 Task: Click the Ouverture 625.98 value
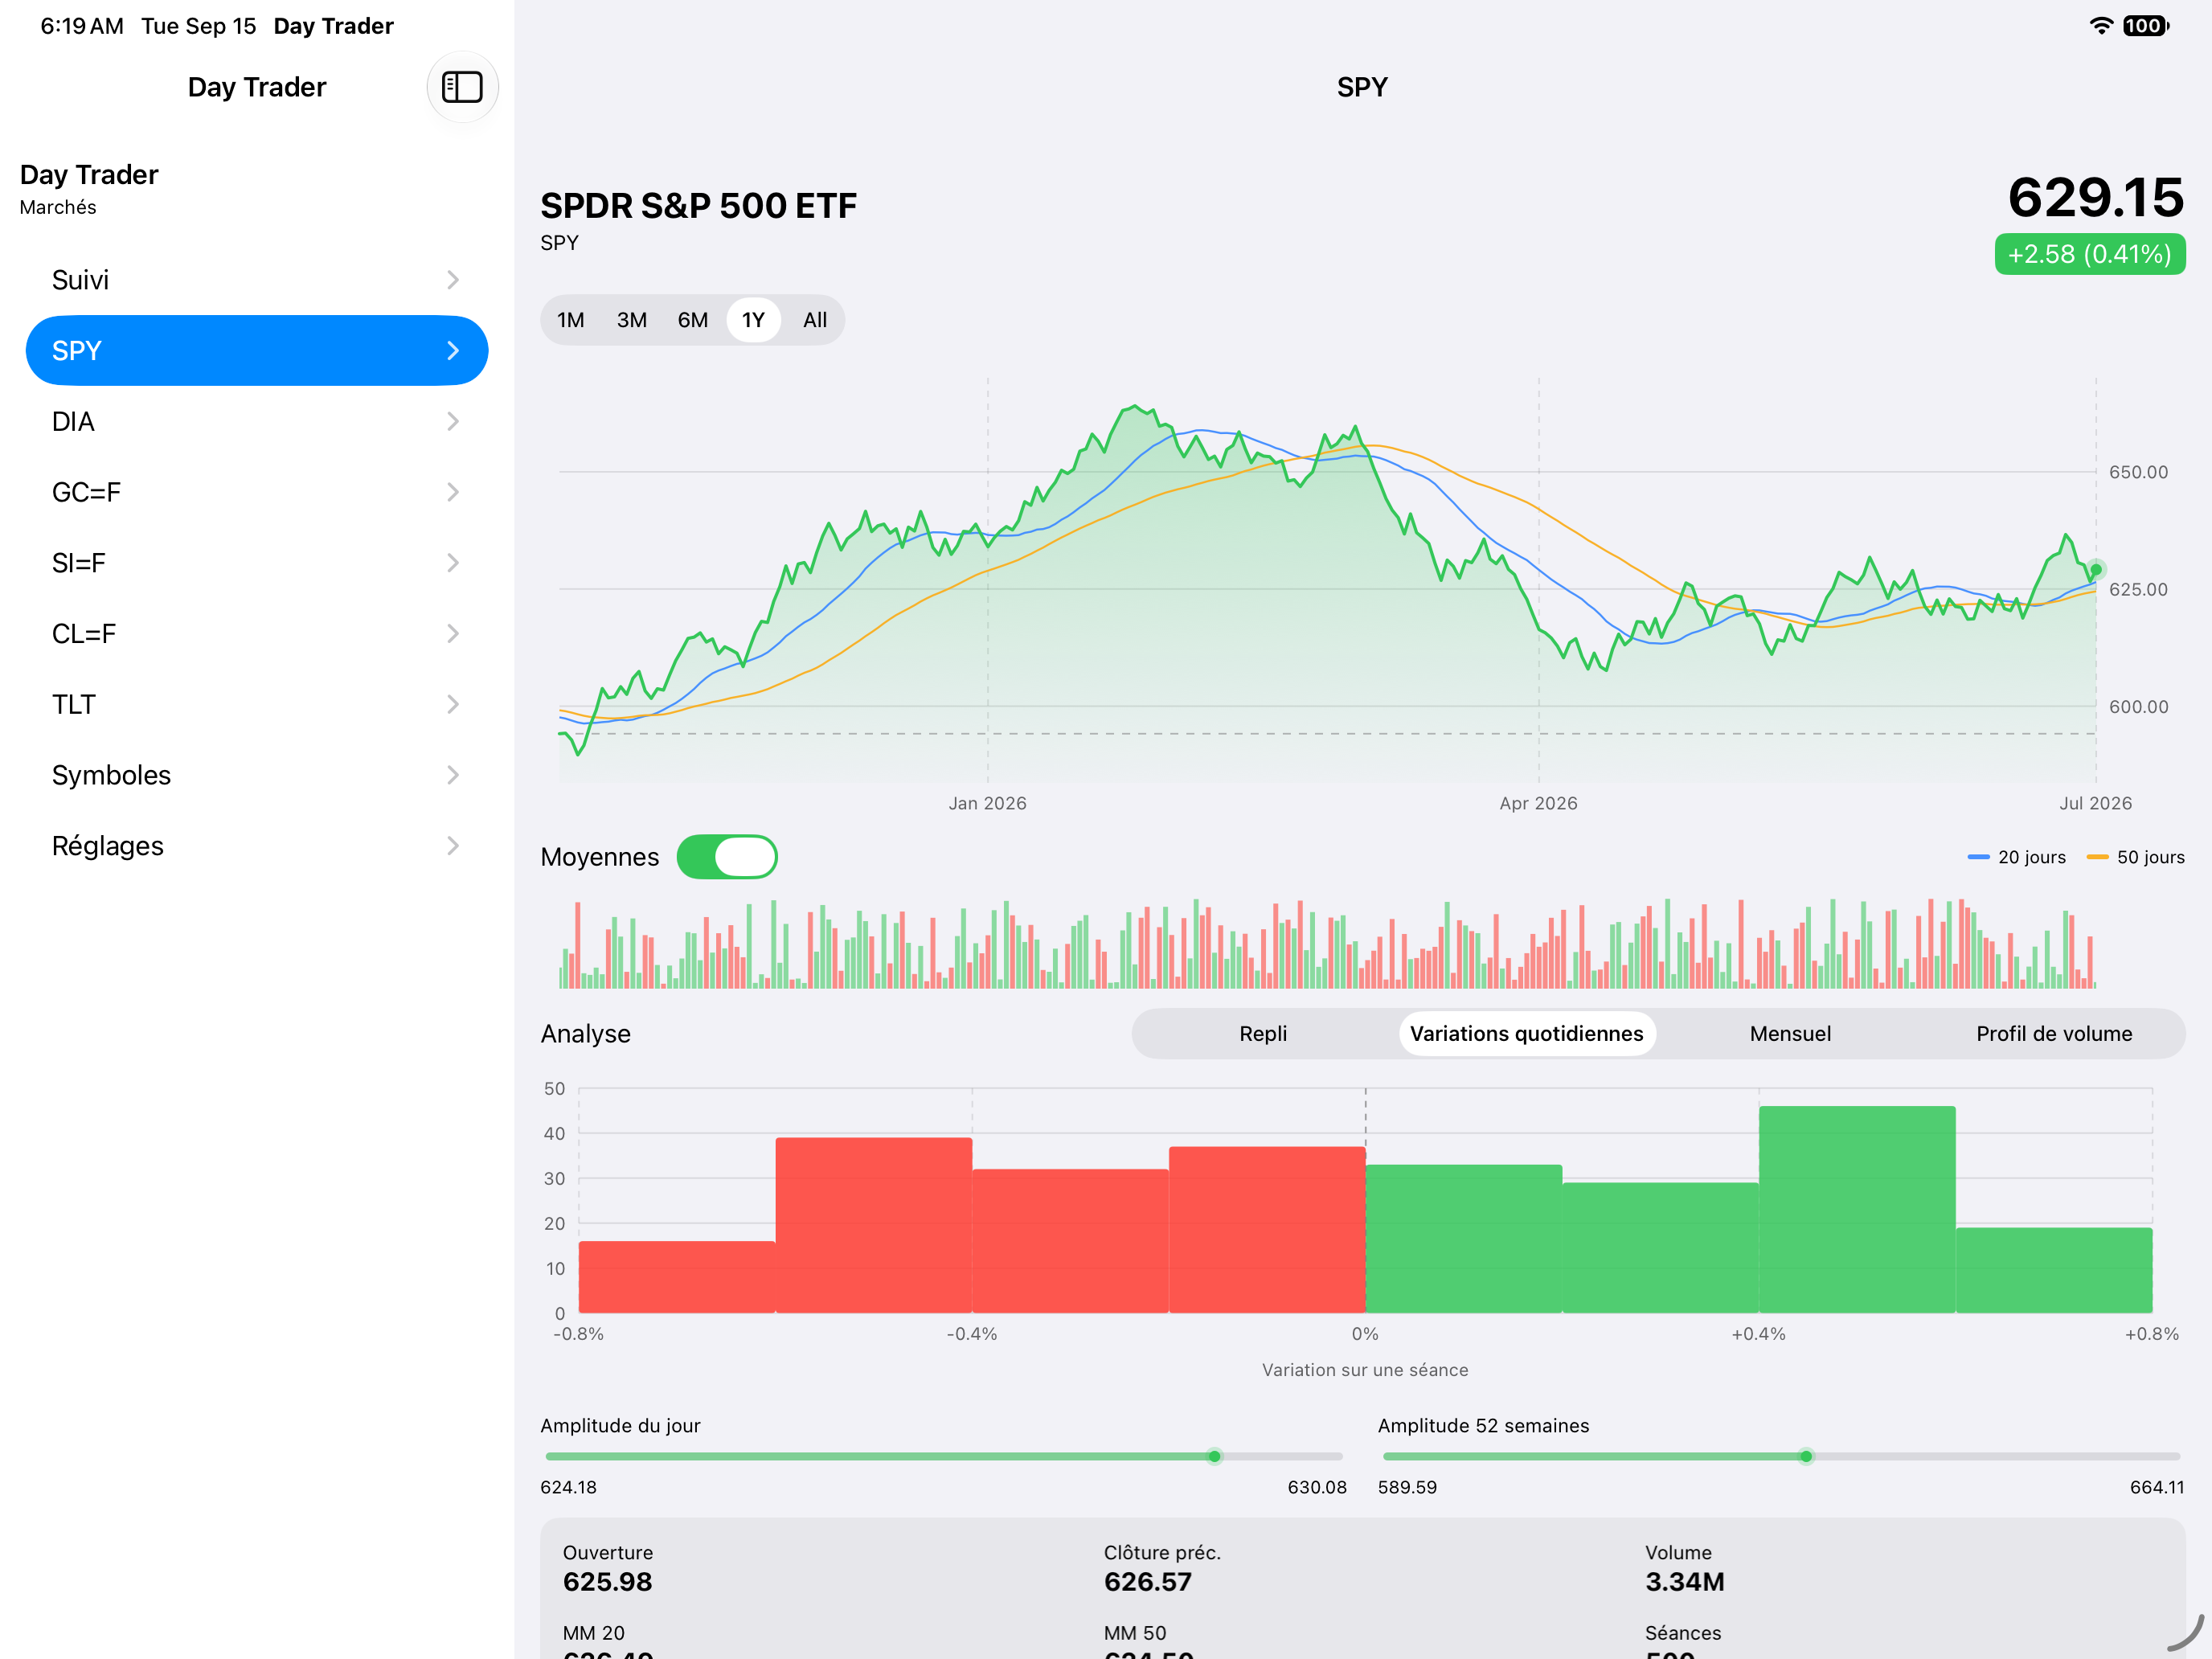(x=607, y=1582)
